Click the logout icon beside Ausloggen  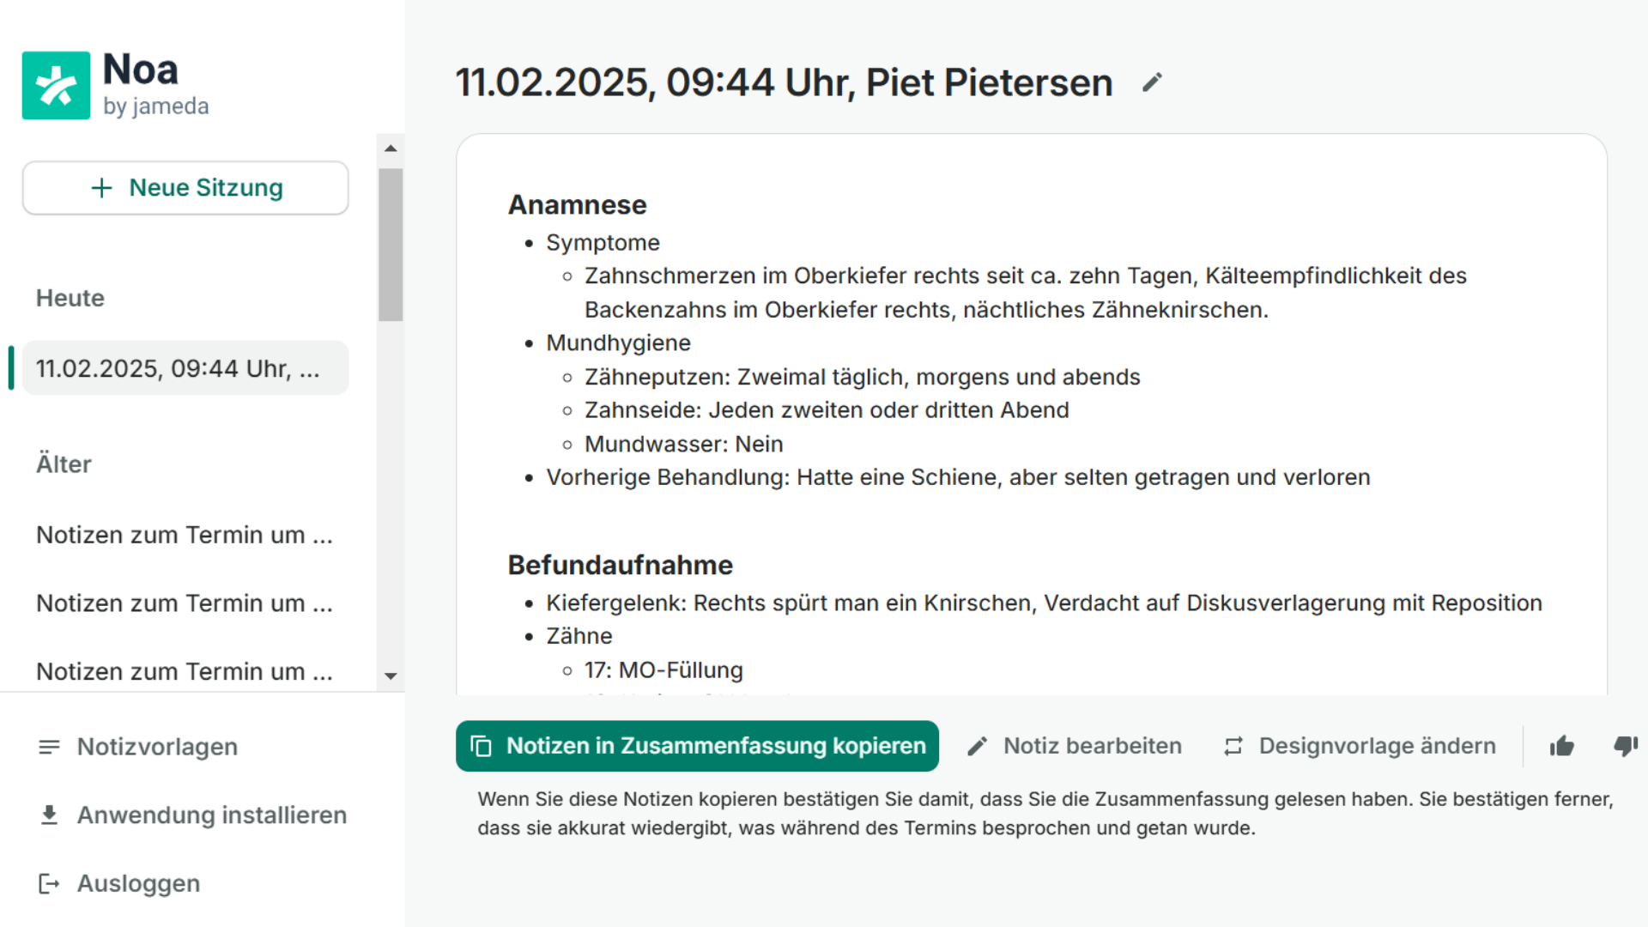(49, 883)
